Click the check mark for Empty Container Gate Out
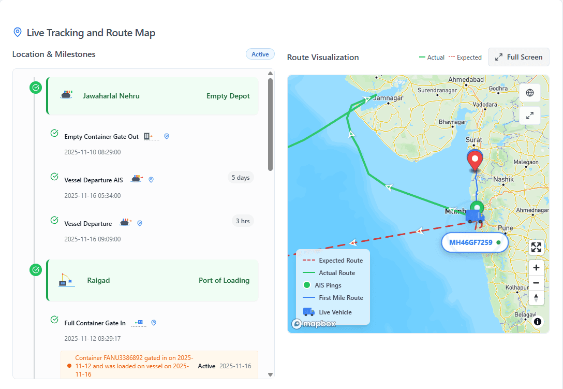 tap(54, 133)
